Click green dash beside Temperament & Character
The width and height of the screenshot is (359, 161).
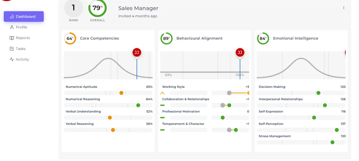[x=162, y=130]
